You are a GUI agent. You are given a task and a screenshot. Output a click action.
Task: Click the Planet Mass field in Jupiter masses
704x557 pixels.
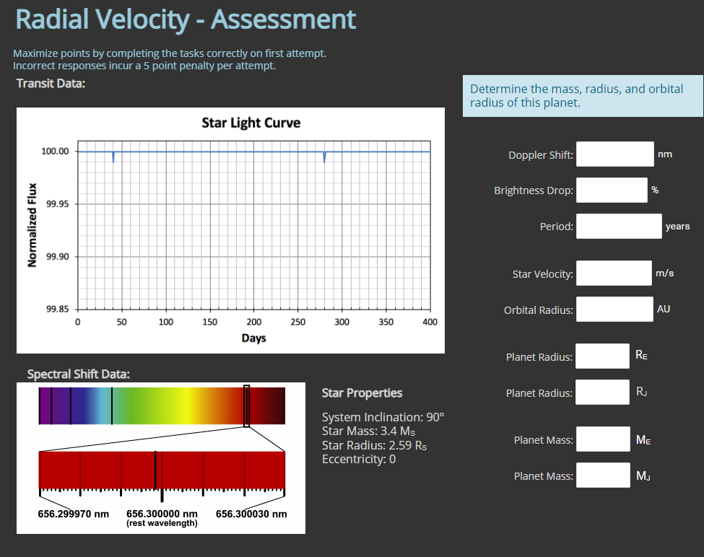tap(602, 475)
